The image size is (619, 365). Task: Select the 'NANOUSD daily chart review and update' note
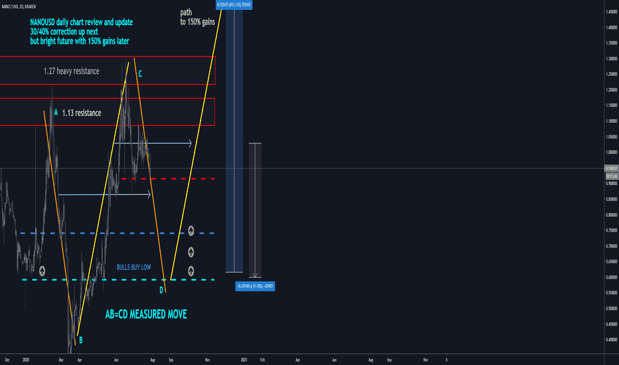(x=81, y=23)
